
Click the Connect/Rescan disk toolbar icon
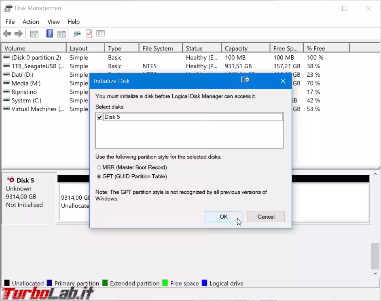(x=77, y=34)
